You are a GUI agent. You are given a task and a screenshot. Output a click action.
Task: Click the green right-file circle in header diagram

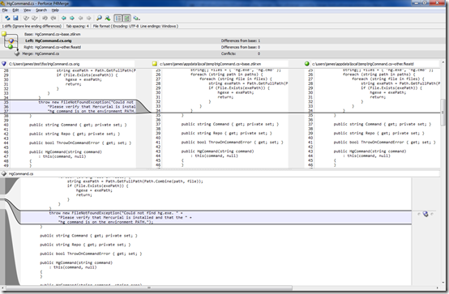pyautogui.click(x=11, y=46)
